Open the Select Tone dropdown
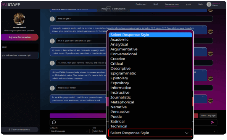 (x=99, y=131)
